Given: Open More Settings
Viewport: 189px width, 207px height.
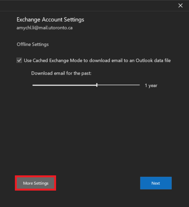Looking at the screenshot, I should click(x=36, y=183).
